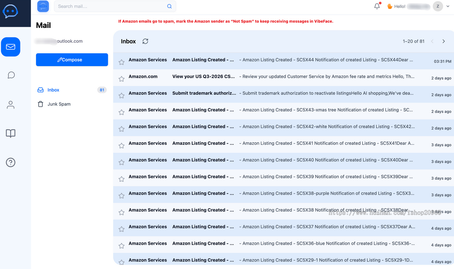Click the 'Hello!' greeting in the header
This screenshot has height=269, width=454.
click(x=400, y=6)
